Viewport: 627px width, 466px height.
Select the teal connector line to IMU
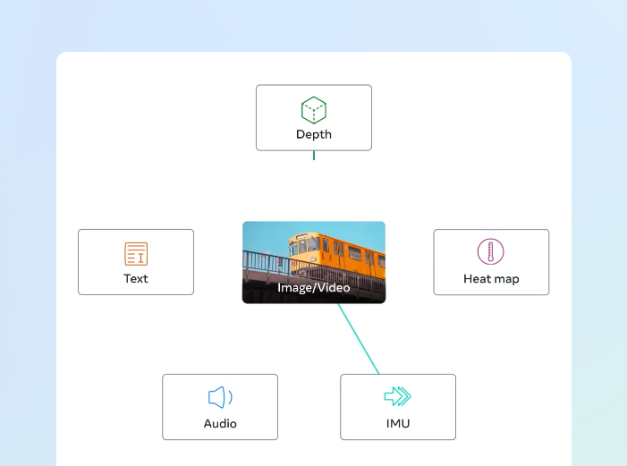coord(359,339)
